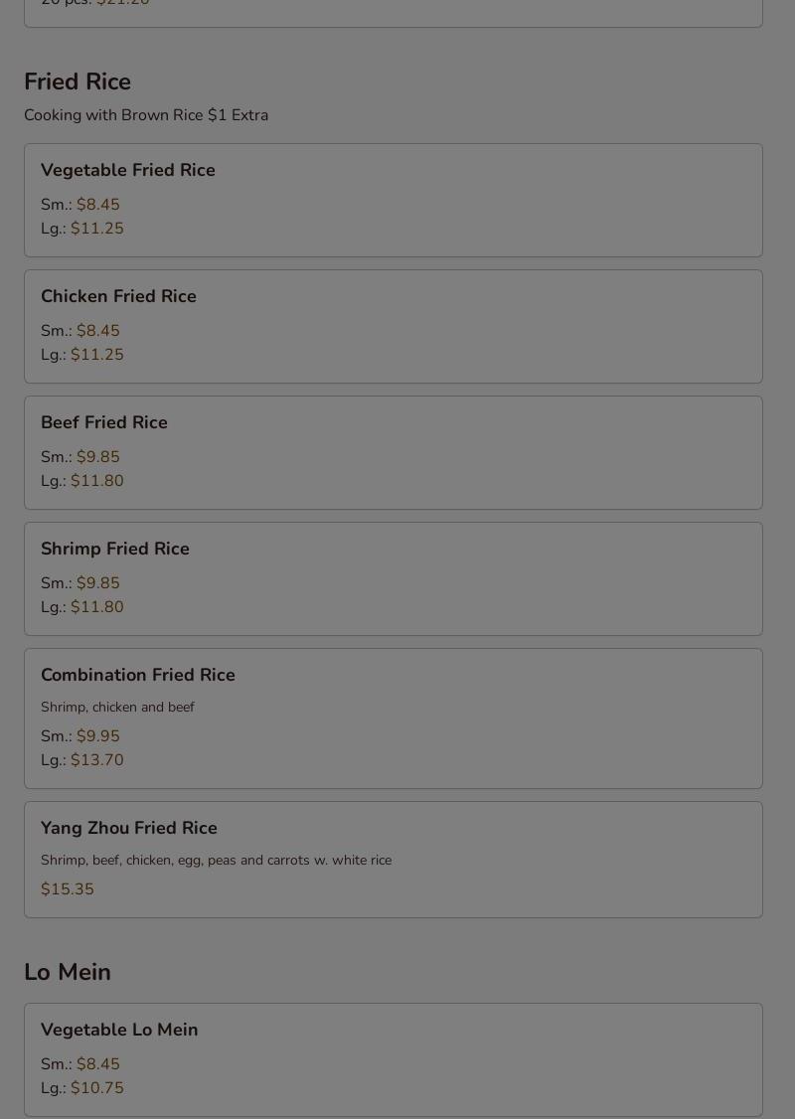Open the Vegetable Fried Rice item
The height and width of the screenshot is (1119, 795).
tap(394, 200)
